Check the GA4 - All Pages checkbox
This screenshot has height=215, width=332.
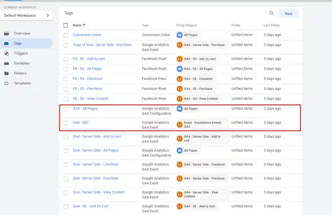[x=65, y=109]
